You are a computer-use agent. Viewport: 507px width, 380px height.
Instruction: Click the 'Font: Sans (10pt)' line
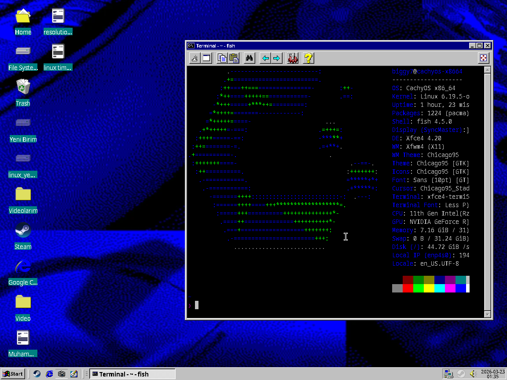tap(431, 180)
